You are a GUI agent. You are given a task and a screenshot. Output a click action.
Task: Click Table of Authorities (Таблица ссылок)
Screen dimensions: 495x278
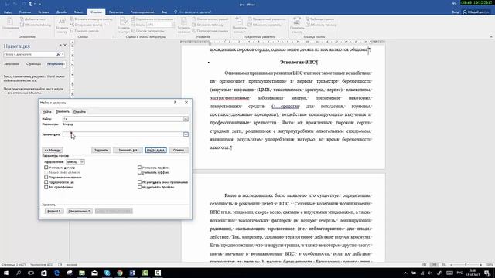point(320,19)
